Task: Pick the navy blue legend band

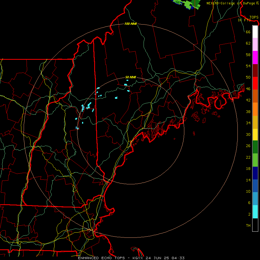Action: pyautogui.click(x=255, y=173)
